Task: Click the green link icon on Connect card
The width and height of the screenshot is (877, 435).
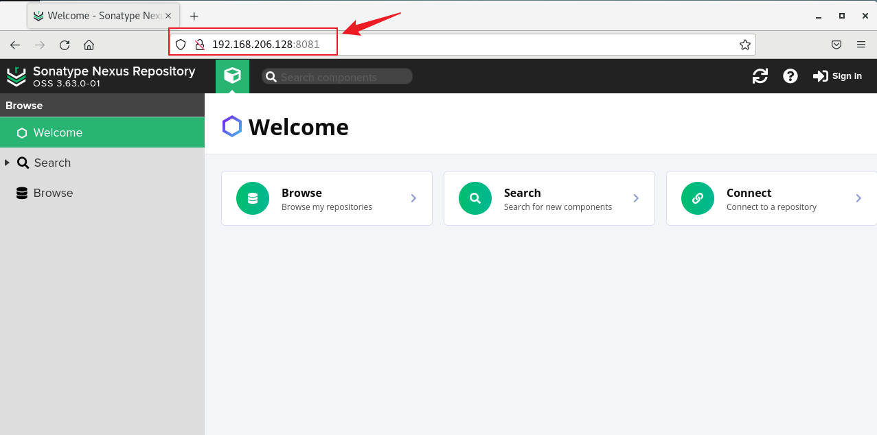Action: [698, 198]
